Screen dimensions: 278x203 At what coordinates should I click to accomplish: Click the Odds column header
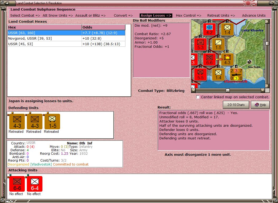pyautogui.click(x=104, y=27)
